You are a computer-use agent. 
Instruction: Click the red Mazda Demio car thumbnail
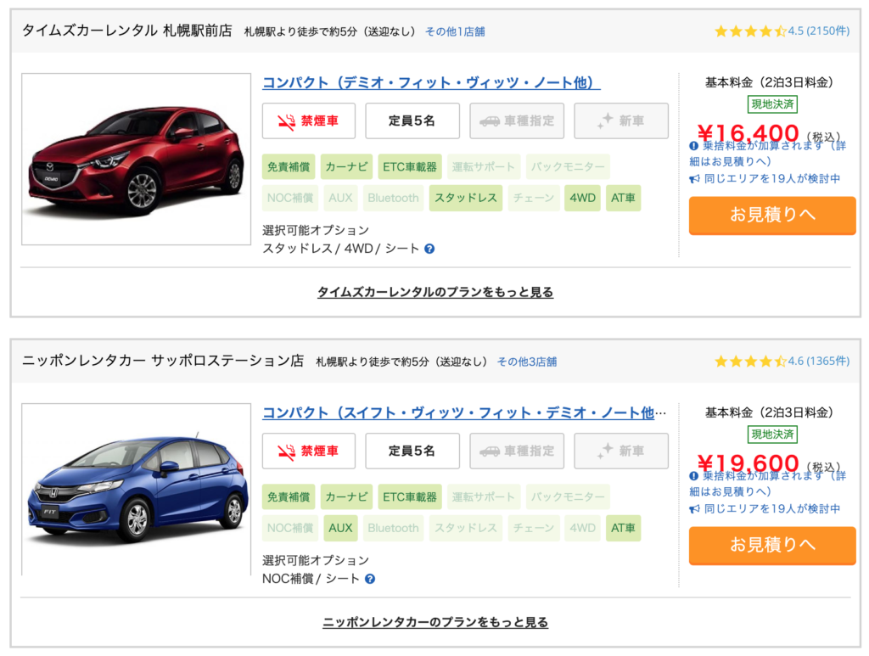(x=136, y=160)
